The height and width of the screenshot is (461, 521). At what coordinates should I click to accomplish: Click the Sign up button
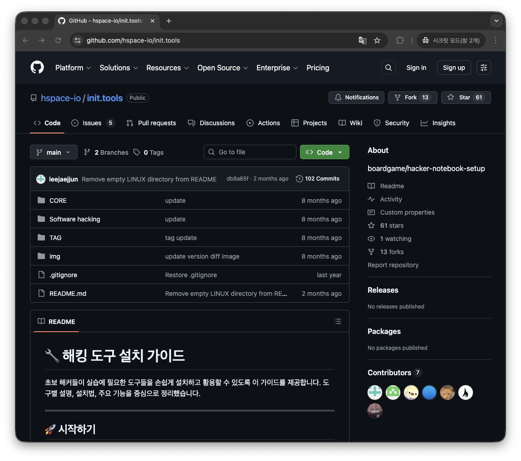[454, 68]
